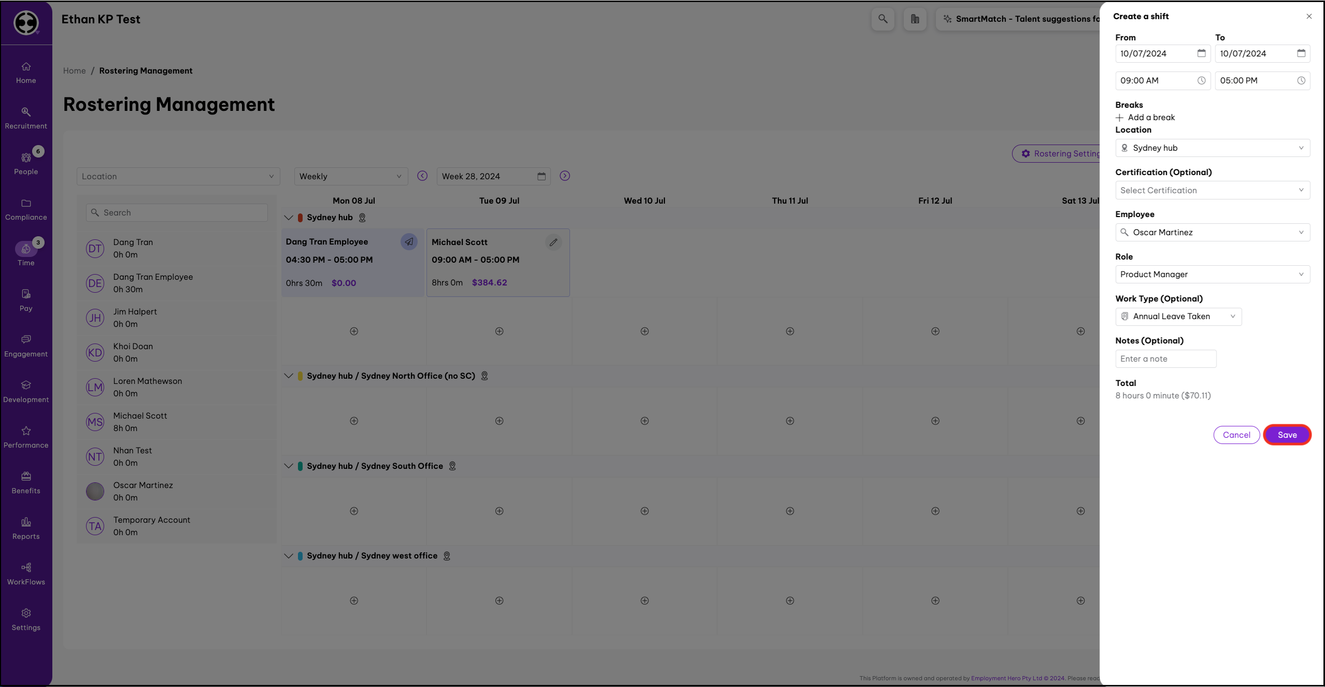
Task: Click the red Sydney hub color marker
Action: point(300,218)
